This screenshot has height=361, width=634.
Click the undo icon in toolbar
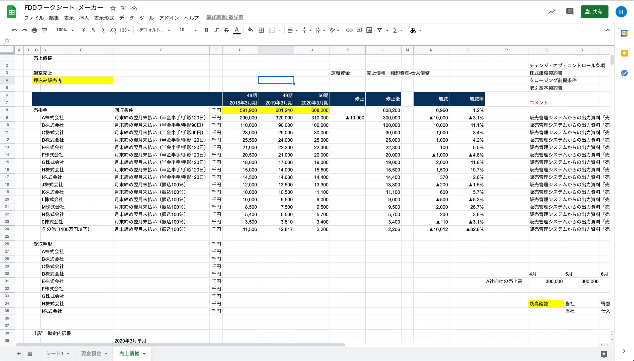(x=14, y=30)
